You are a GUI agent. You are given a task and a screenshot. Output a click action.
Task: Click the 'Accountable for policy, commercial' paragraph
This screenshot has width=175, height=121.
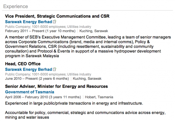tap(85, 115)
